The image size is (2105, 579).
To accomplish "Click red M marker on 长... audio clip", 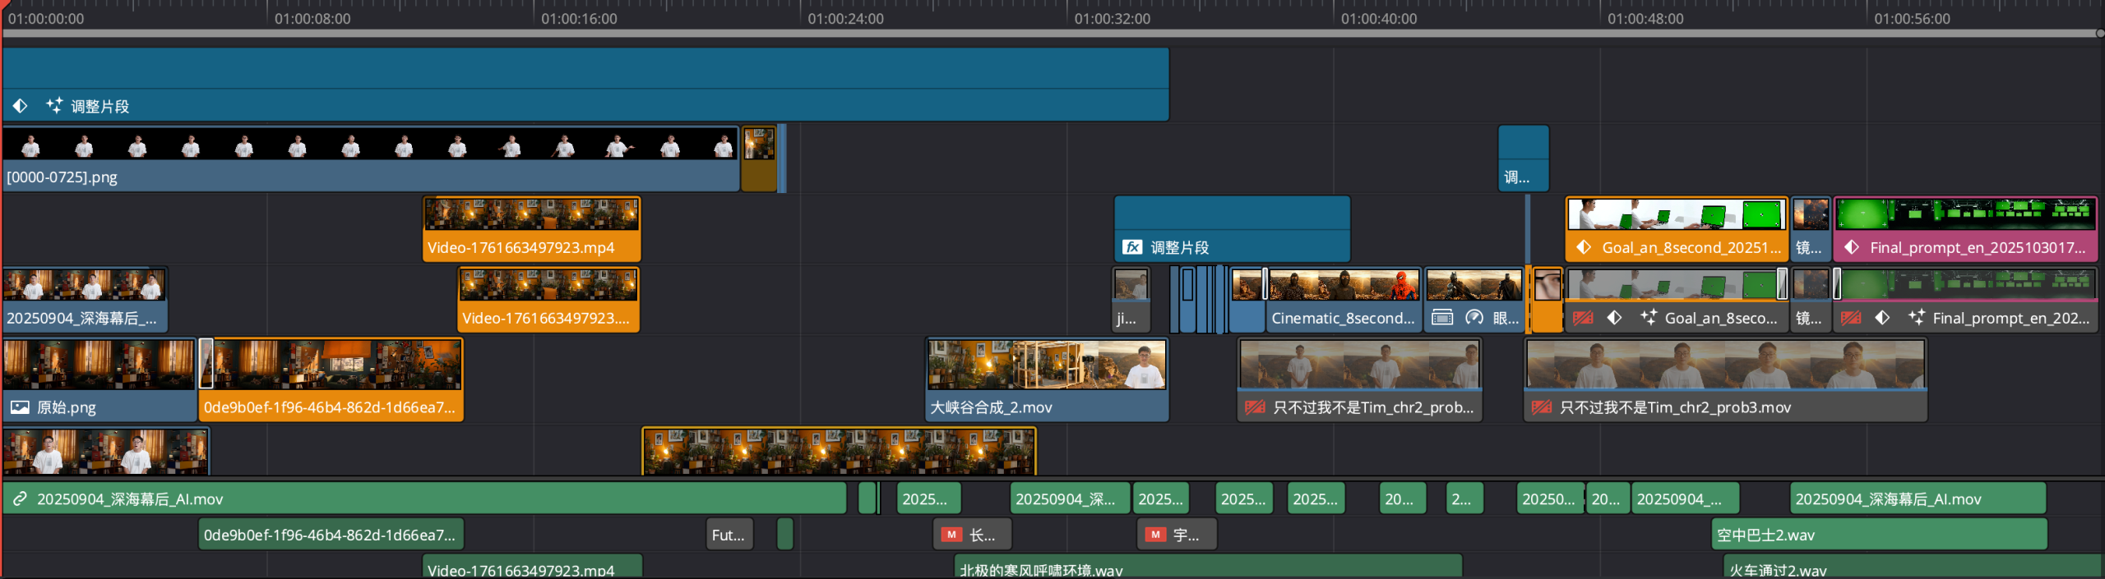I will [951, 535].
